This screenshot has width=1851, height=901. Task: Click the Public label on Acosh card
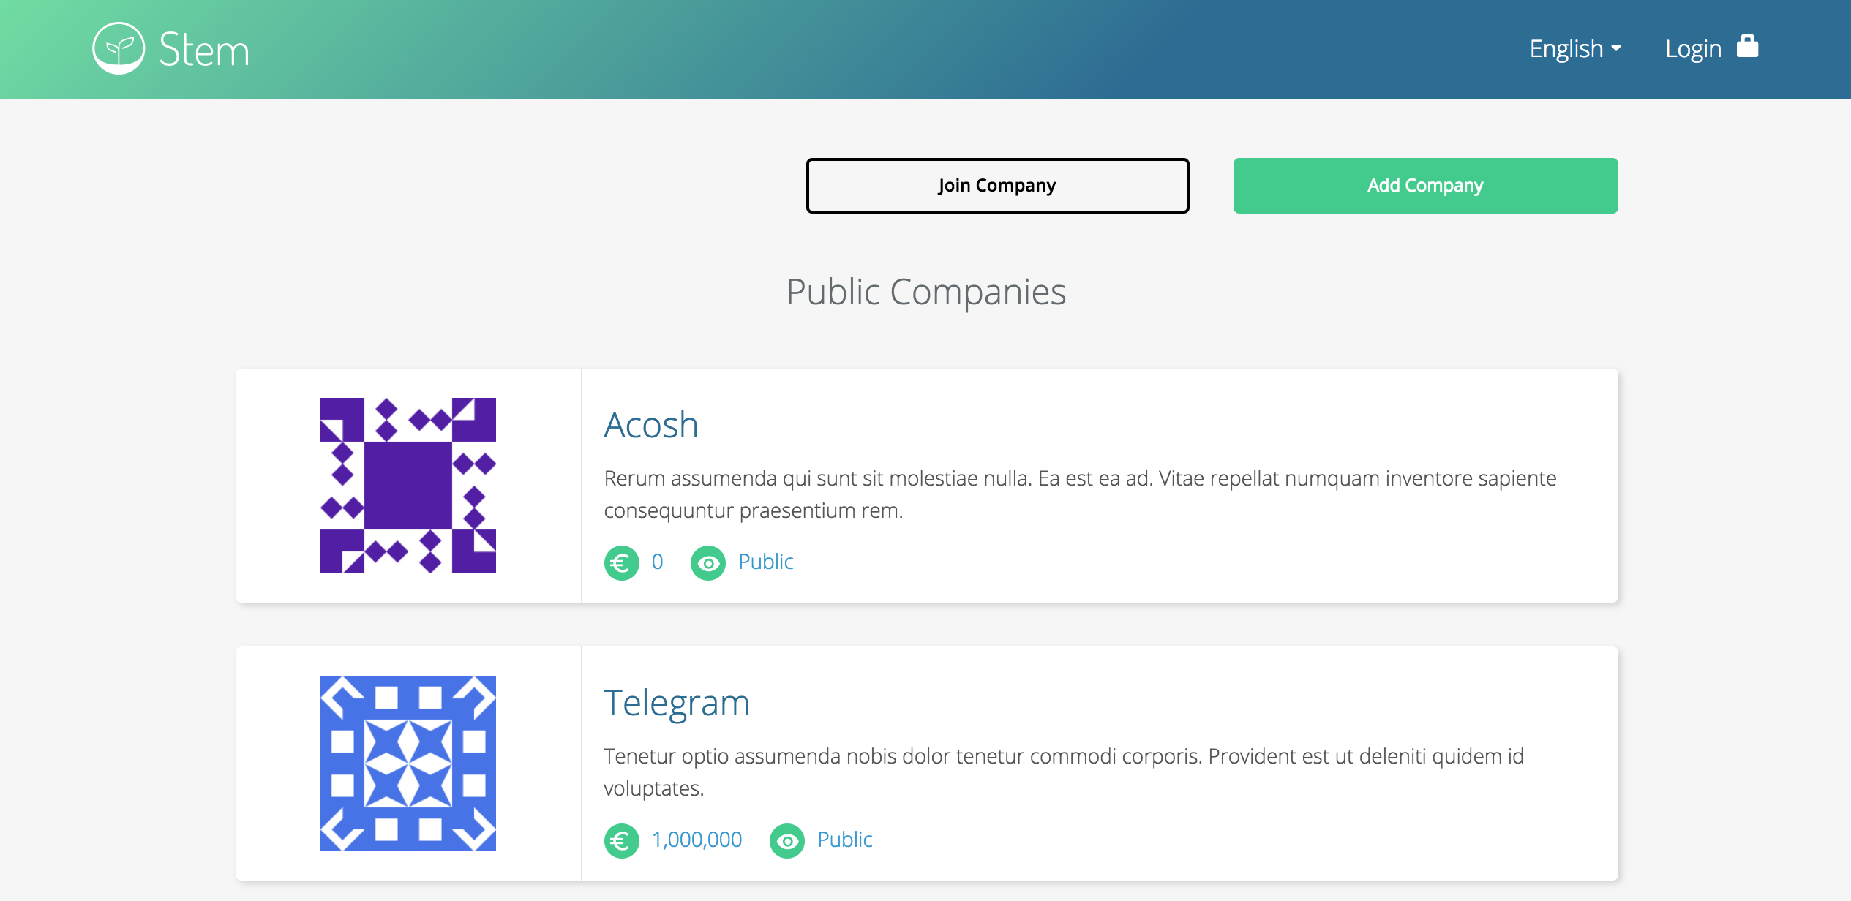pyautogui.click(x=765, y=562)
